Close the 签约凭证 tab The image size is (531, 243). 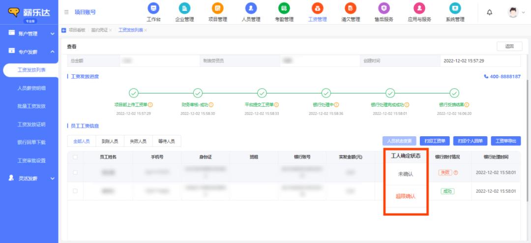click(x=111, y=30)
